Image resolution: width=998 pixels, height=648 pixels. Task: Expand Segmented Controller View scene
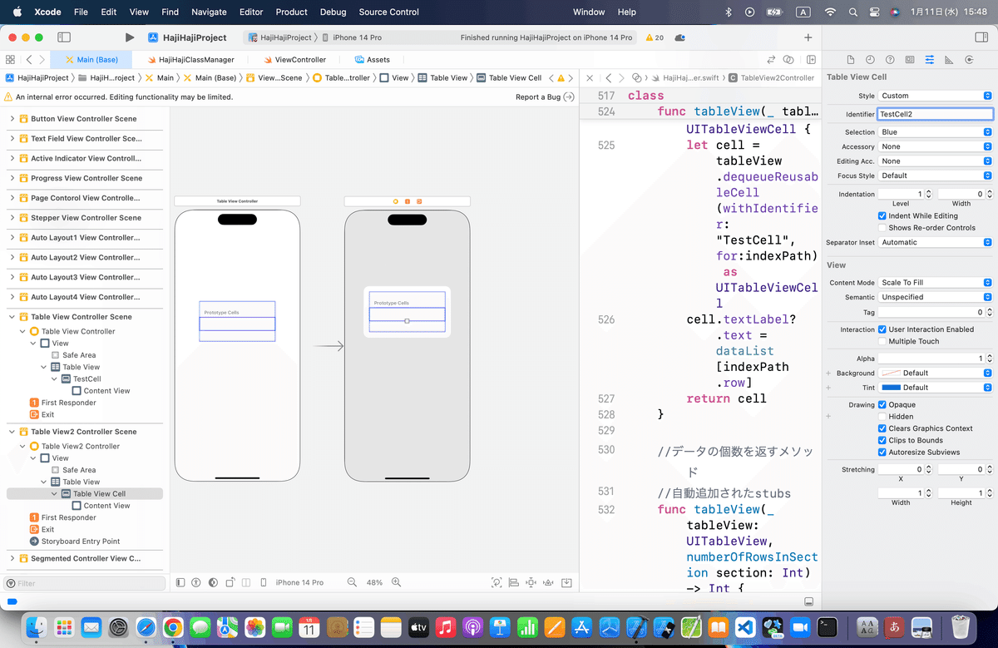coord(12,559)
